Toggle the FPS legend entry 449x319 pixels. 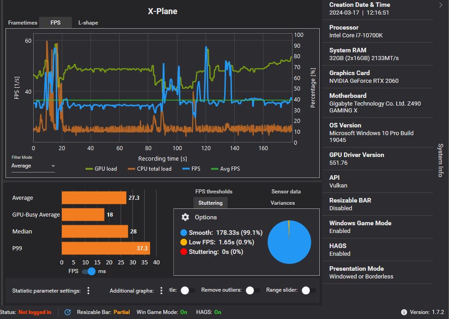click(x=191, y=169)
